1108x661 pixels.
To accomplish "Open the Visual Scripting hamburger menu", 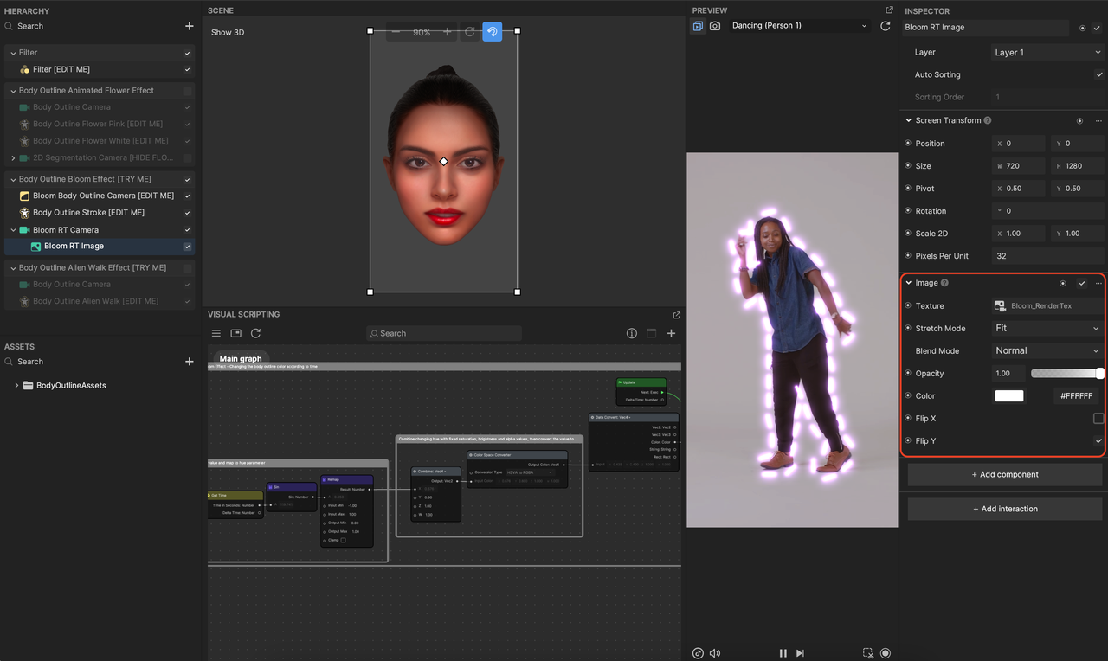I will pos(216,333).
